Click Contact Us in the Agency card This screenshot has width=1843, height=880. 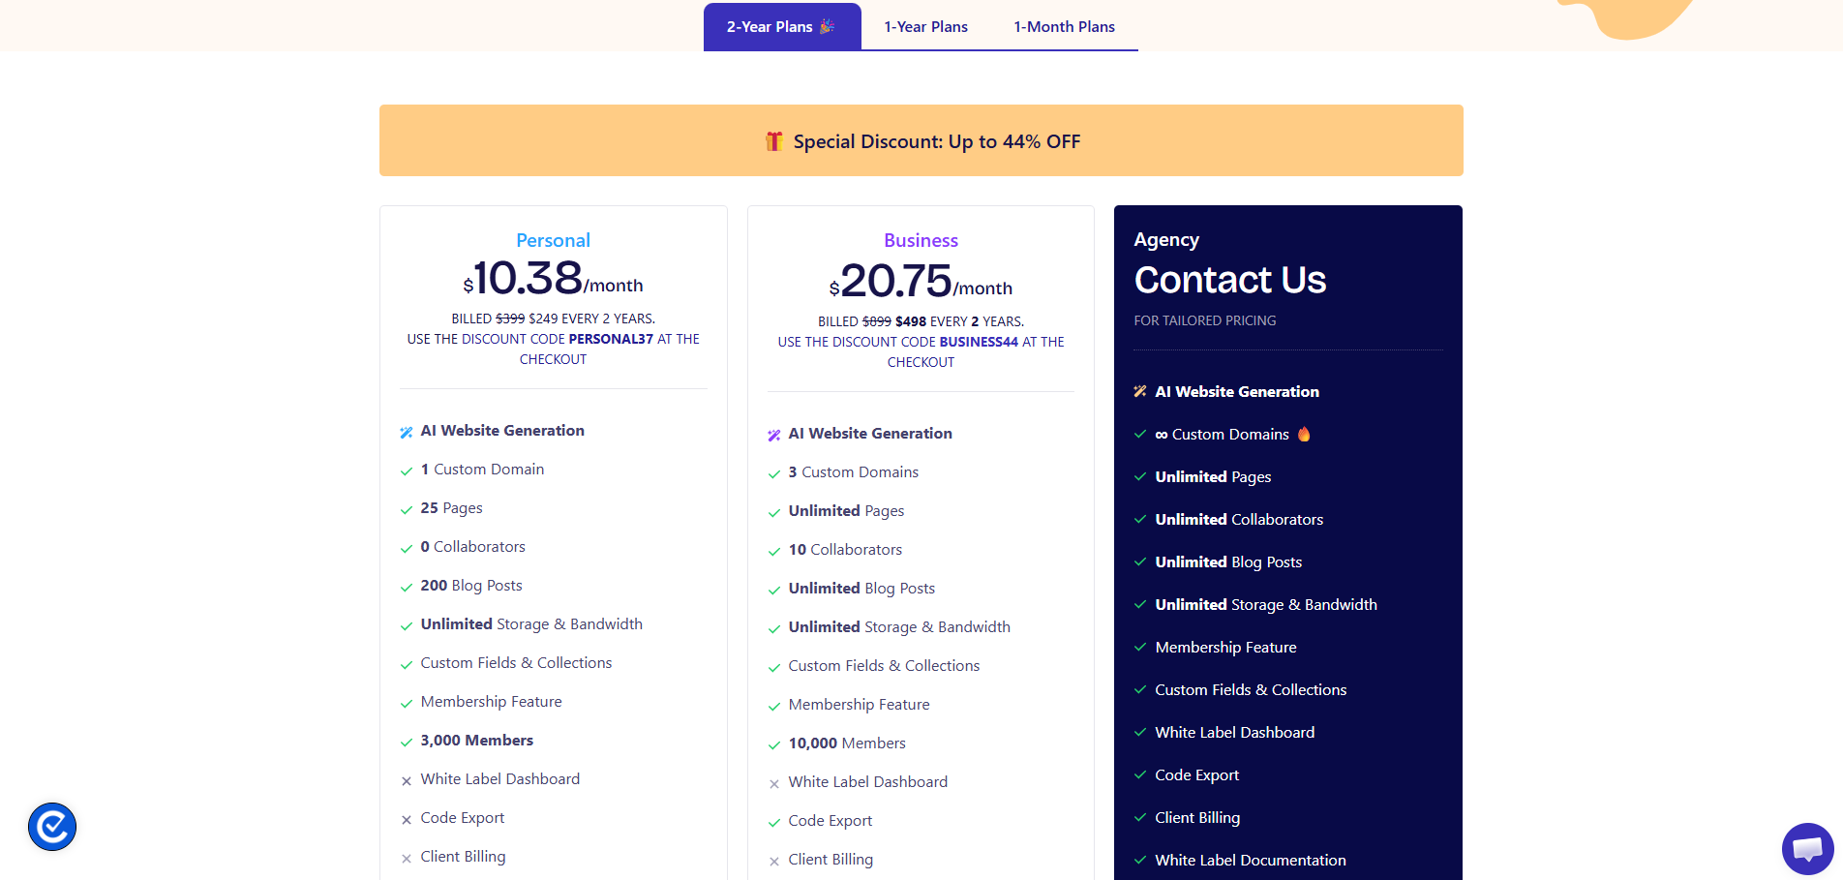point(1229,281)
